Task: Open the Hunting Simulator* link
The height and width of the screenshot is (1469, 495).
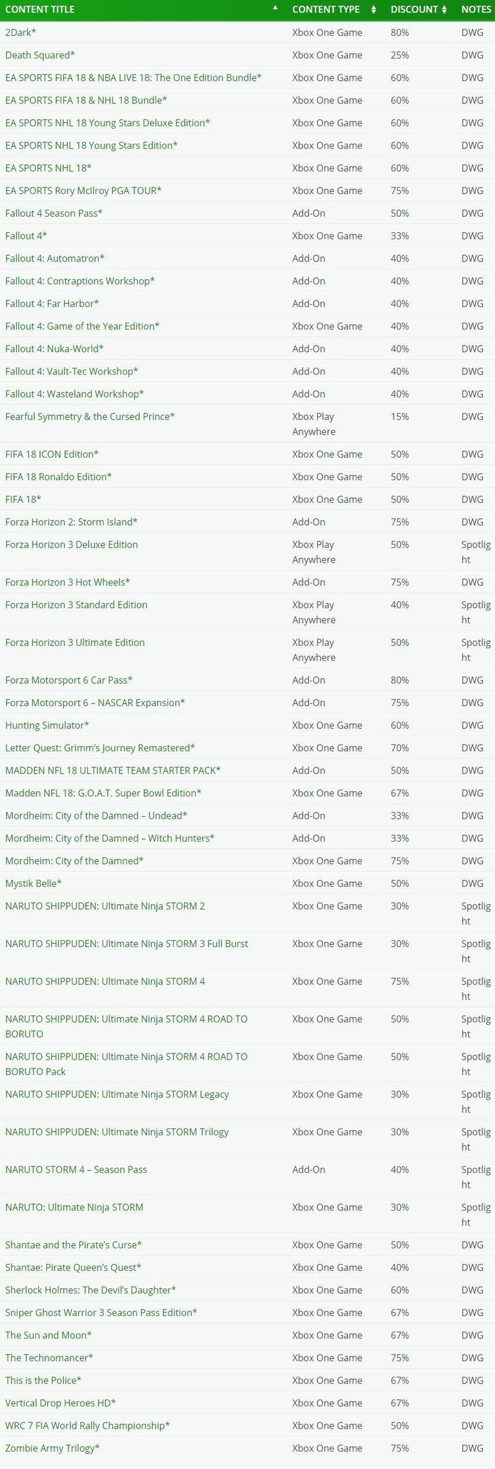Action: pos(47,725)
